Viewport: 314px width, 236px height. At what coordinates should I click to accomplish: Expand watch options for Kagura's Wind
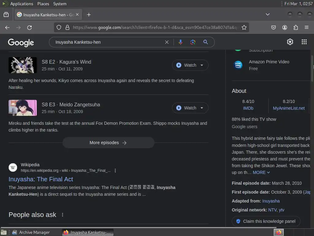pos(202,65)
